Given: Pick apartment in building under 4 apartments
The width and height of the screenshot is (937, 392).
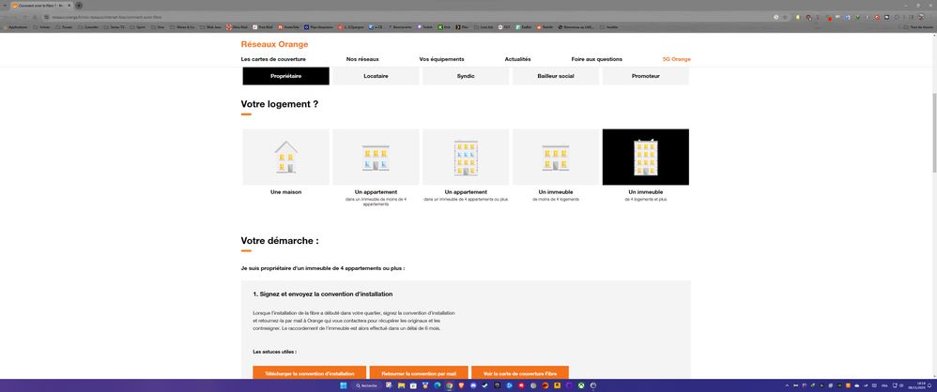Looking at the screenshot, I should point(376,157).
